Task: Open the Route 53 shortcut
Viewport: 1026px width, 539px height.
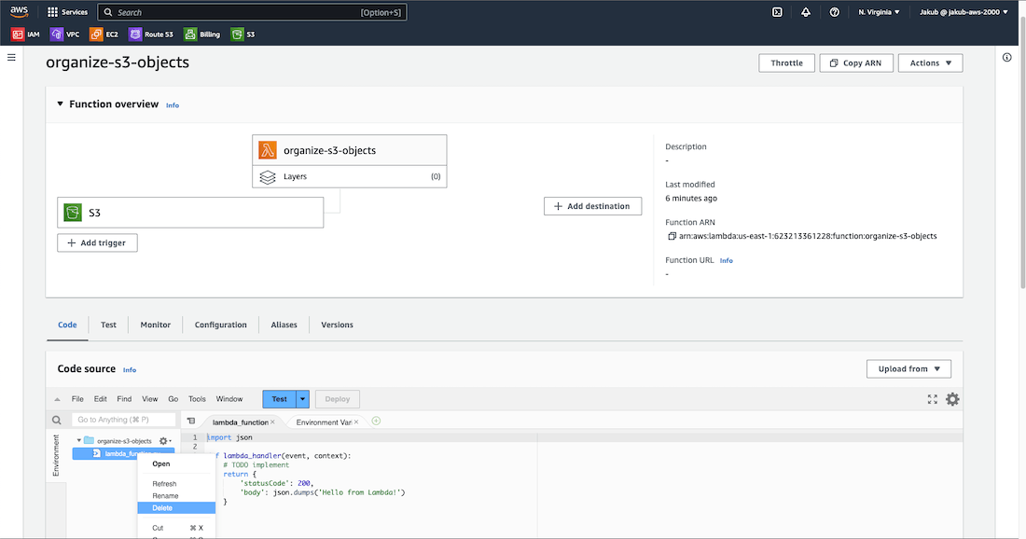Action: coord(151,35)
